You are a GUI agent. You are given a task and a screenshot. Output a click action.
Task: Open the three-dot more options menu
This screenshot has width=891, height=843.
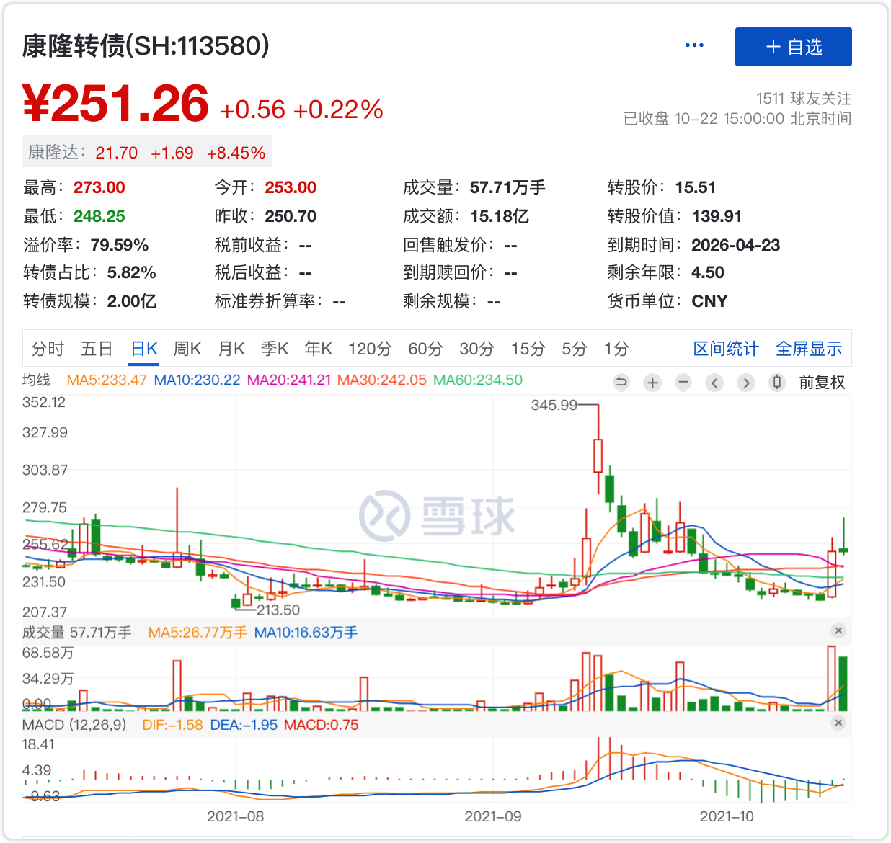(x=694, y=45)
